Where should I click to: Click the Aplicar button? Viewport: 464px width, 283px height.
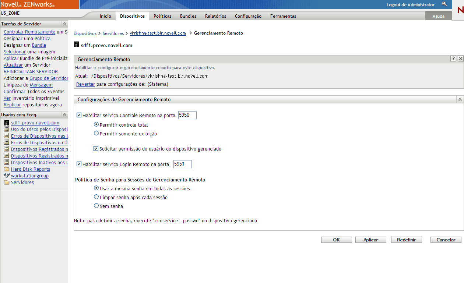point(371,240)
